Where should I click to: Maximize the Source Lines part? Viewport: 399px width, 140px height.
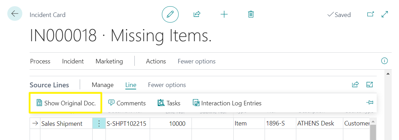click(369, 85)
